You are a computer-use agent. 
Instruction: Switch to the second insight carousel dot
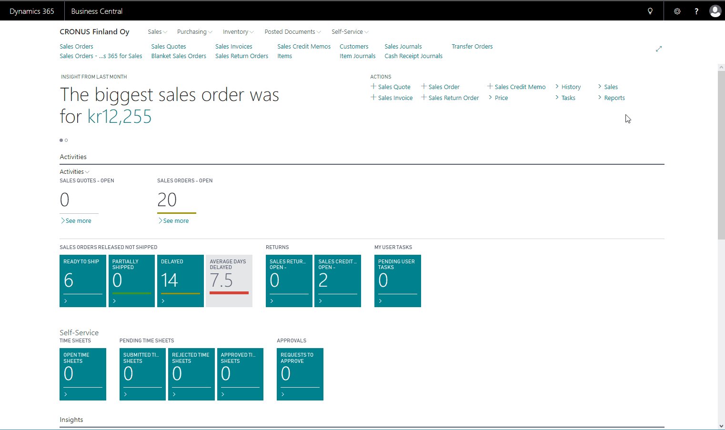click(x=66, y=140)
